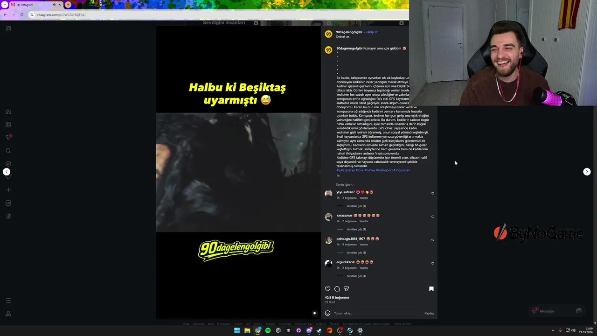
Task: Click 'Yanıtla' under ykyusufcan7's comment
Action: (x=363, y=198)
